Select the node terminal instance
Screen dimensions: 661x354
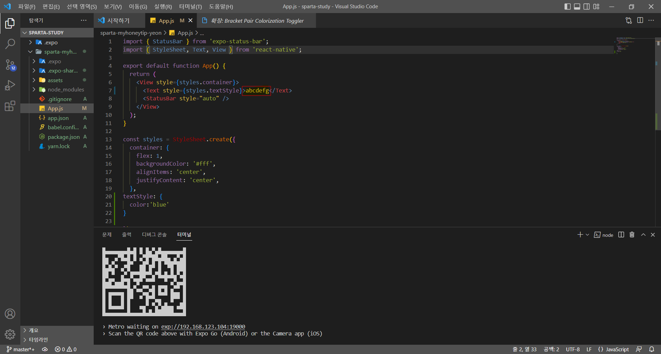(603, 235)
